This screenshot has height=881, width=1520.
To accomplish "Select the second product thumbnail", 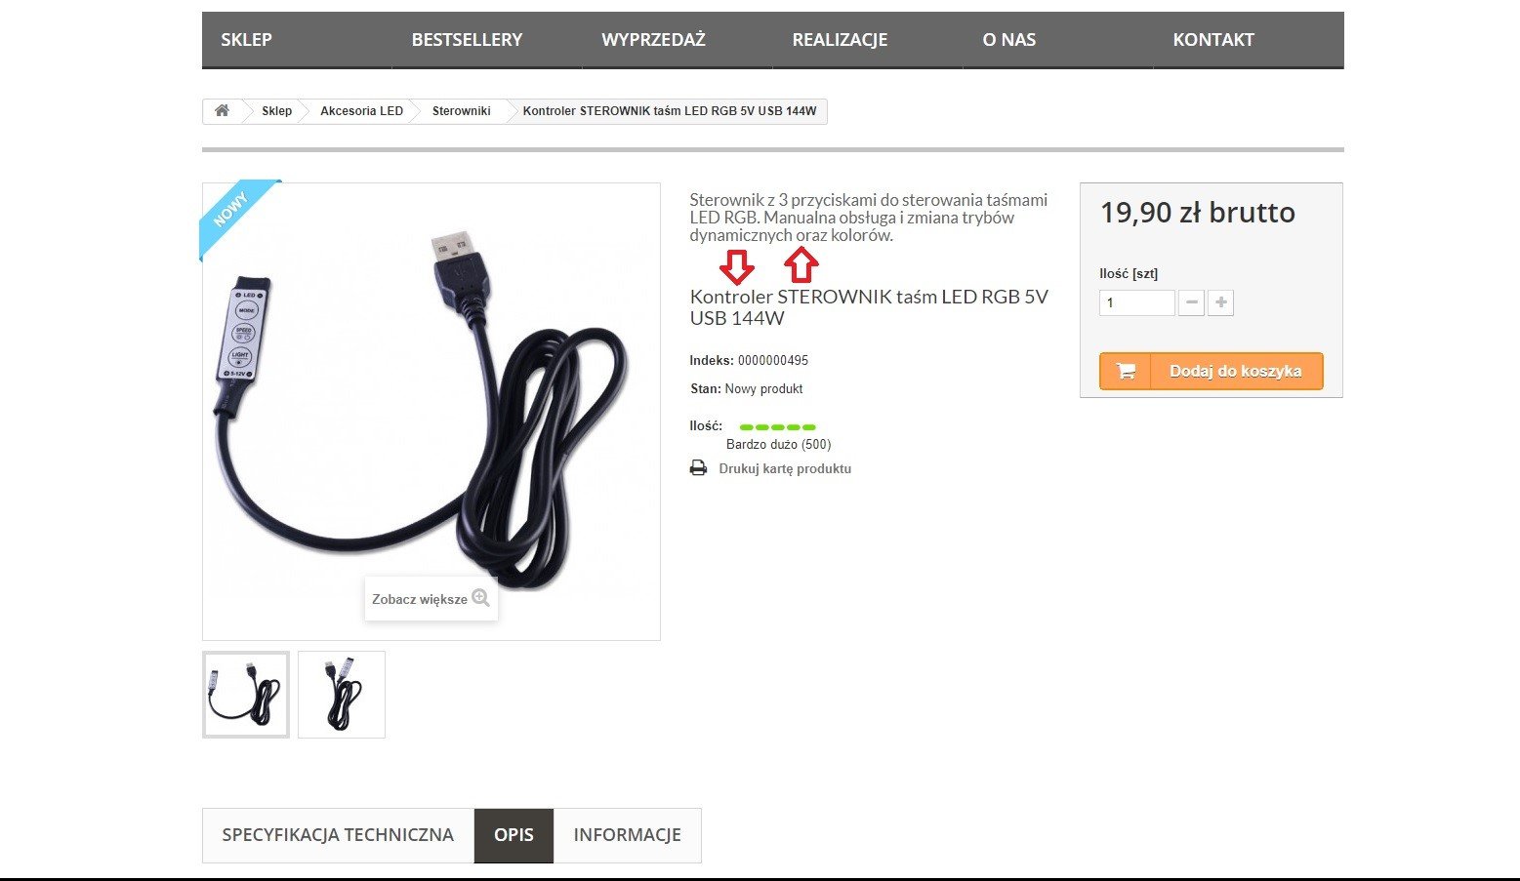I will pos(342,695).
